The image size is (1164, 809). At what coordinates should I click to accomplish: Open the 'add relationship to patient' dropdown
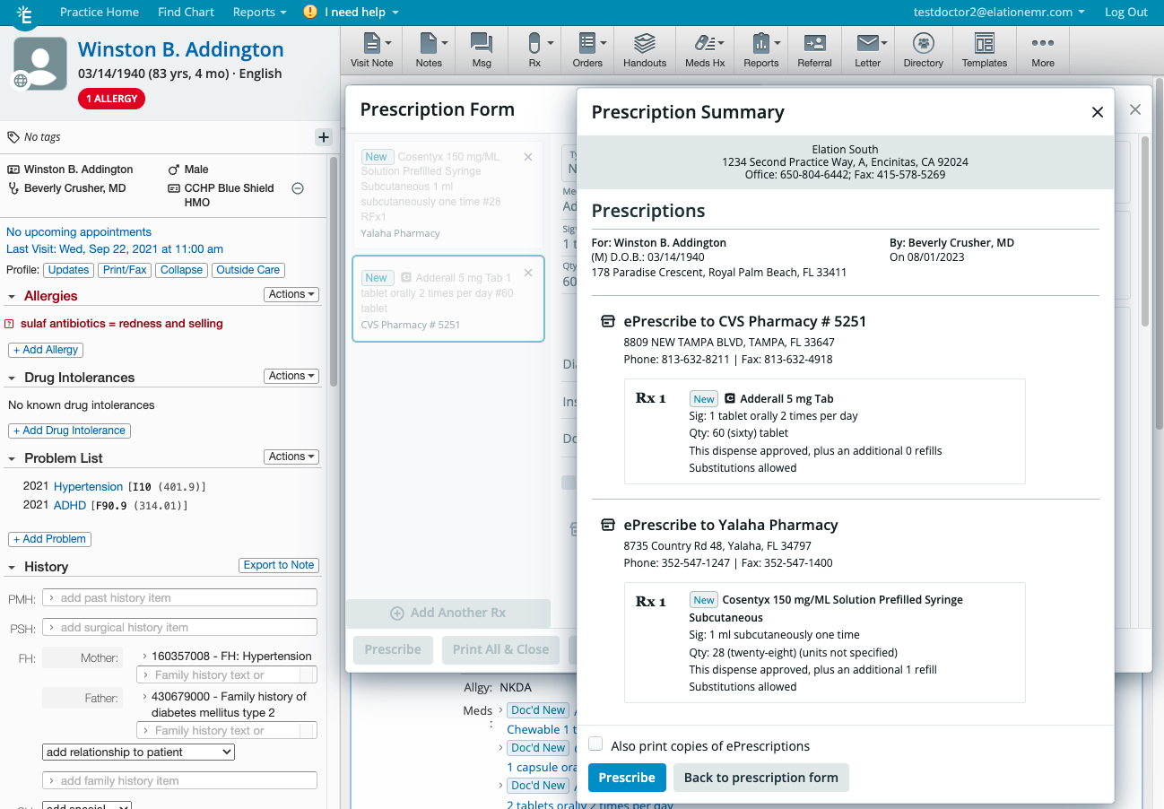(137, 752)
